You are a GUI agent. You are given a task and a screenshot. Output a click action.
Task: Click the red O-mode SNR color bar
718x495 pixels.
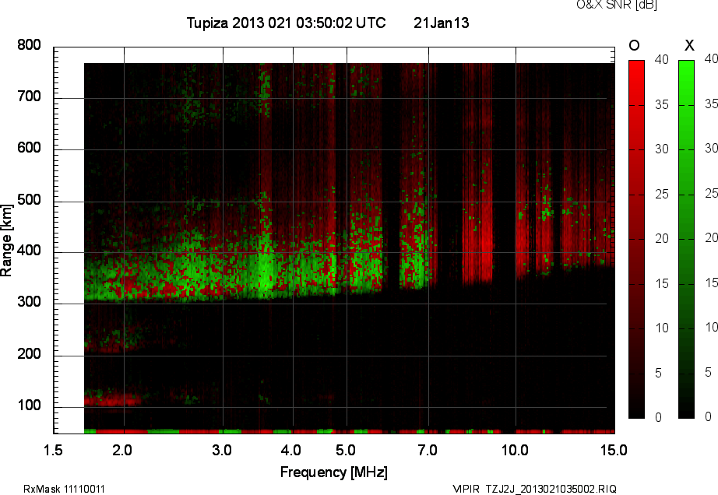(636, 239)
